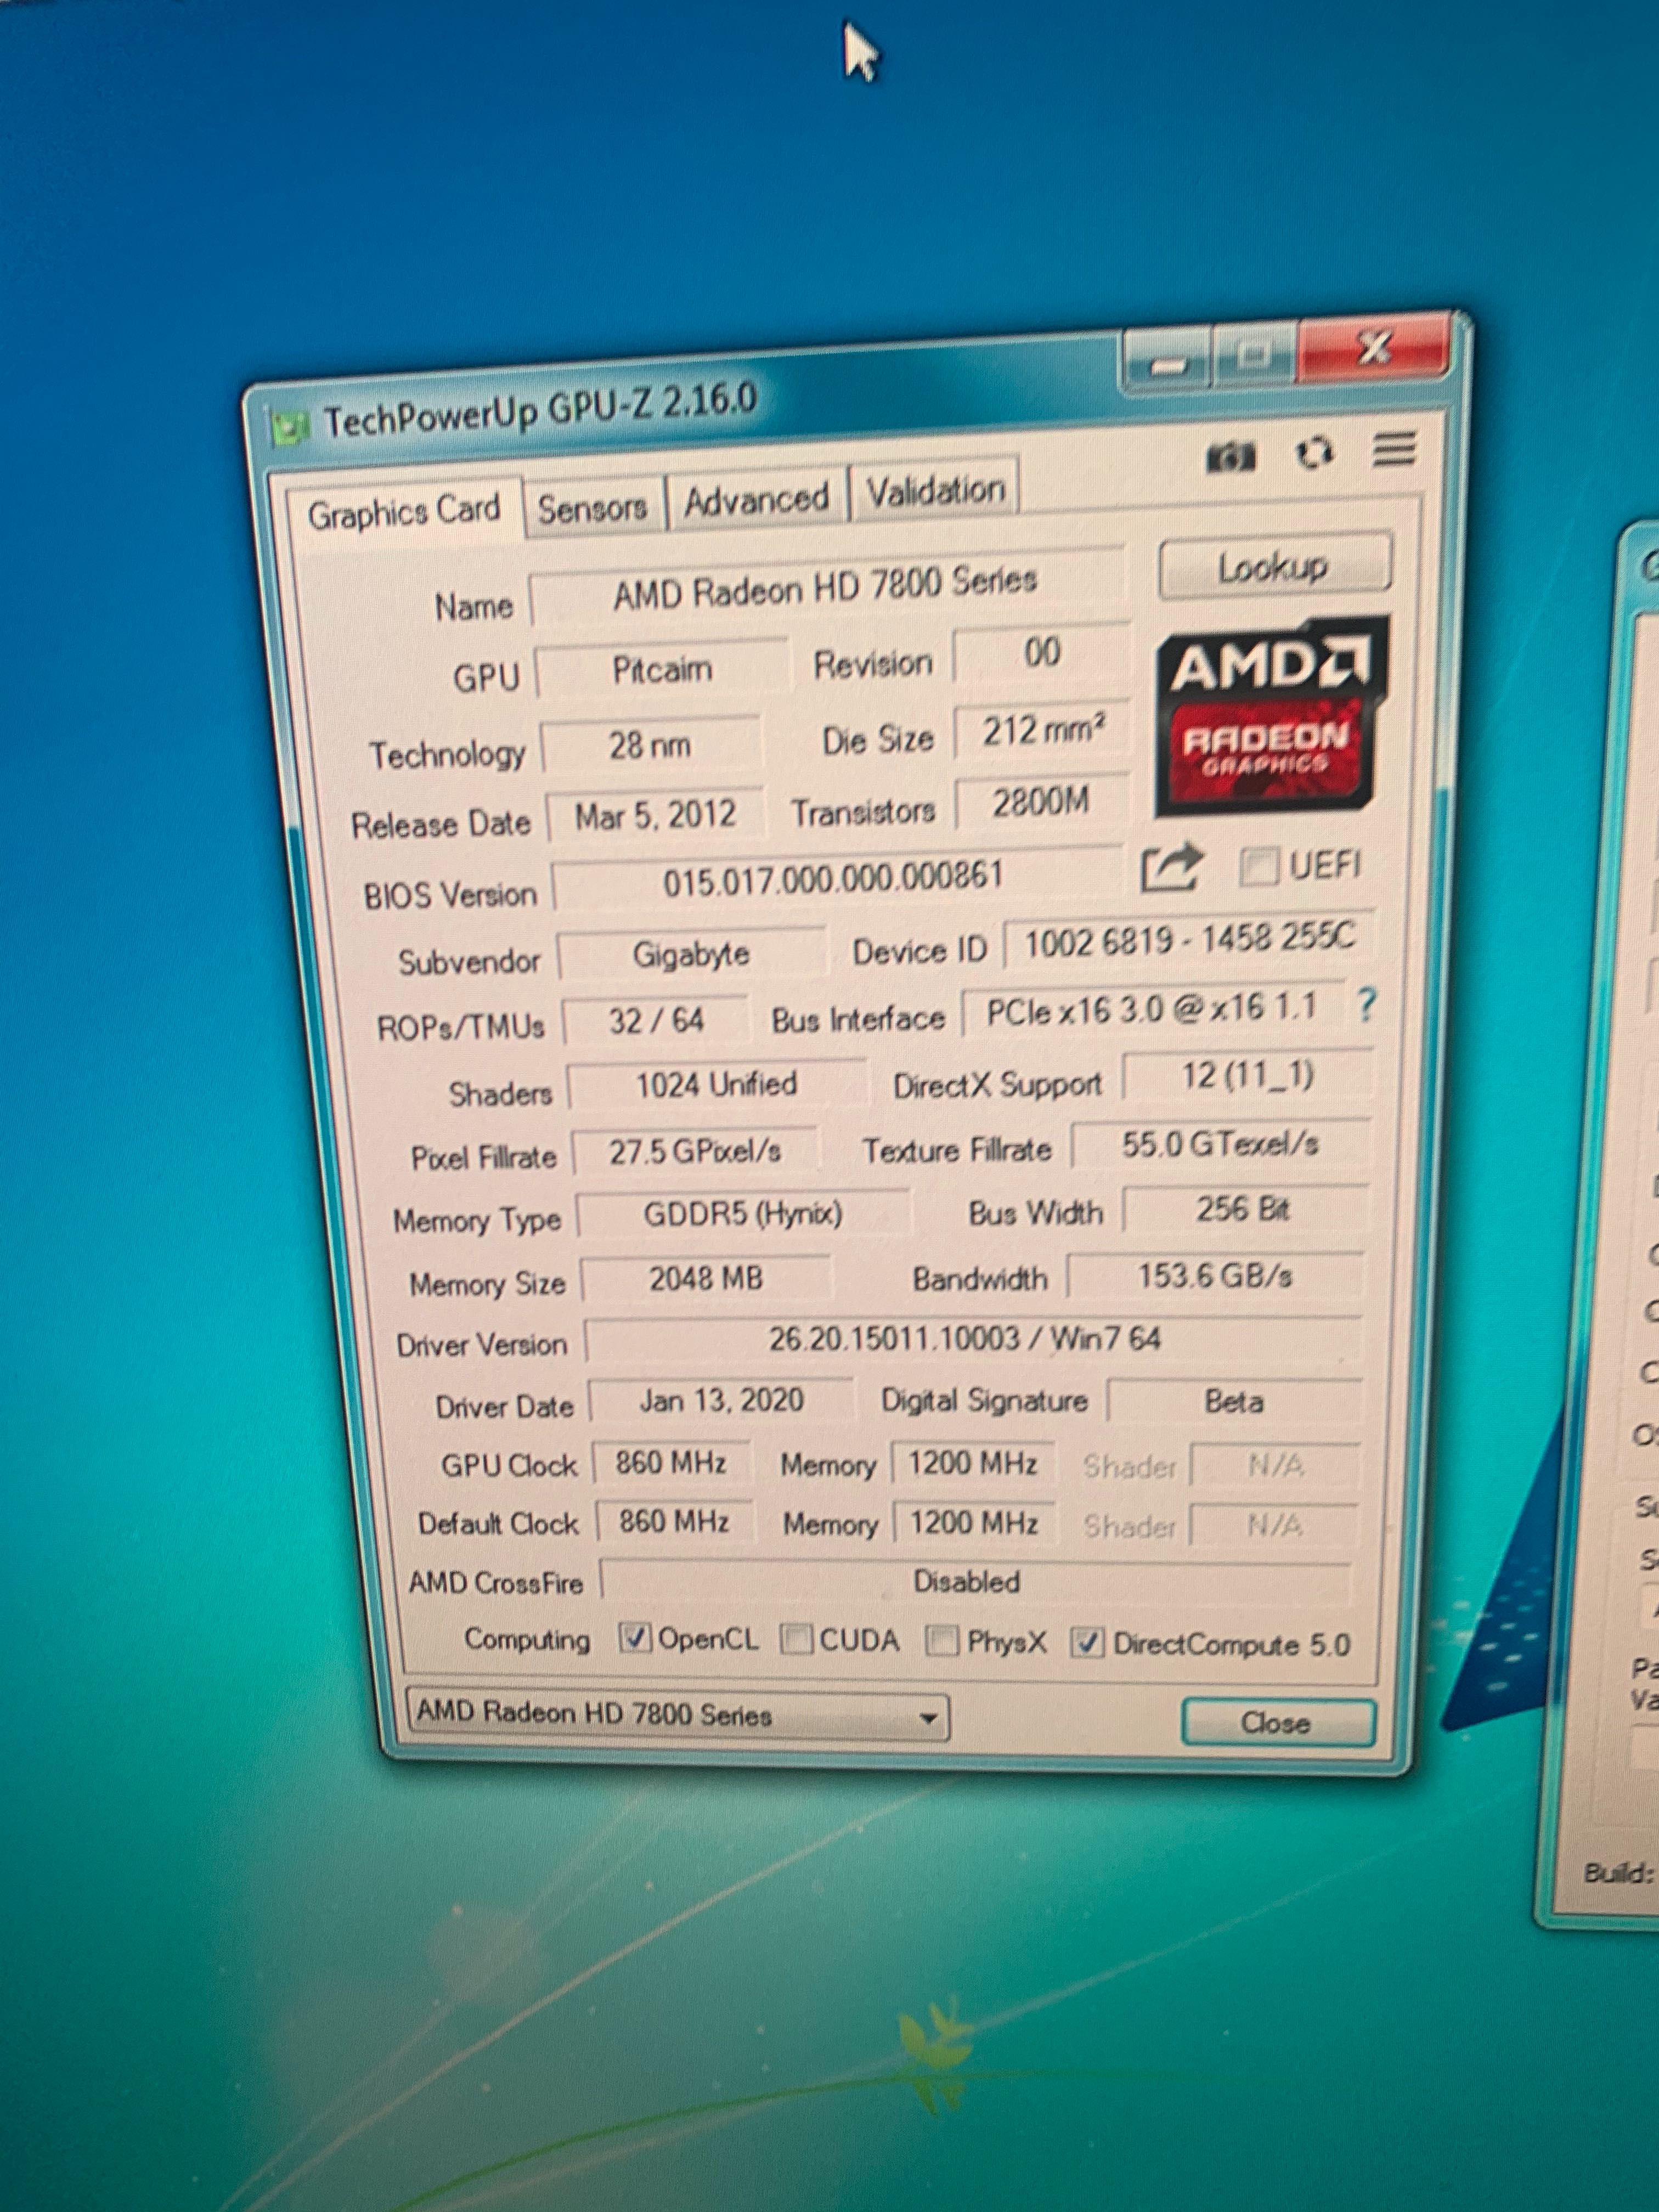Click the GPU Clock value 860 MHz
Screen dimensions: 1659x2212
672,1463
